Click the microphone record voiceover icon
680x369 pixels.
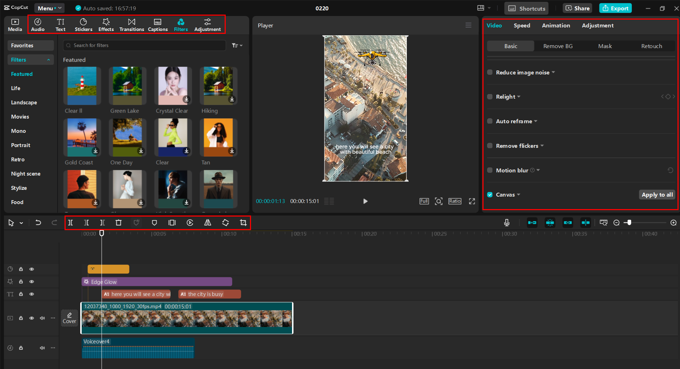click(506, 223)
